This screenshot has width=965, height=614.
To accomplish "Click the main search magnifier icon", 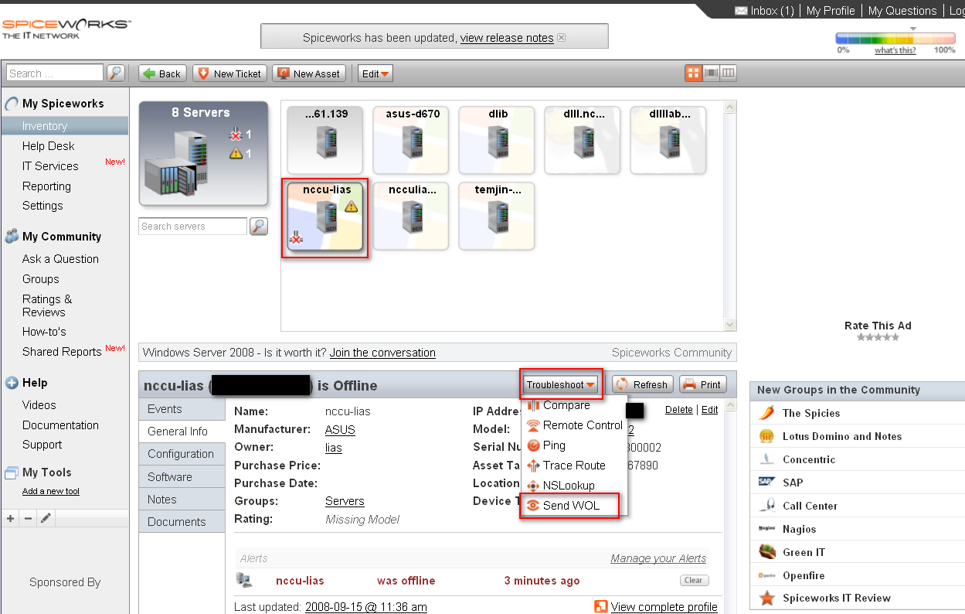I will (x=116, y=73).
